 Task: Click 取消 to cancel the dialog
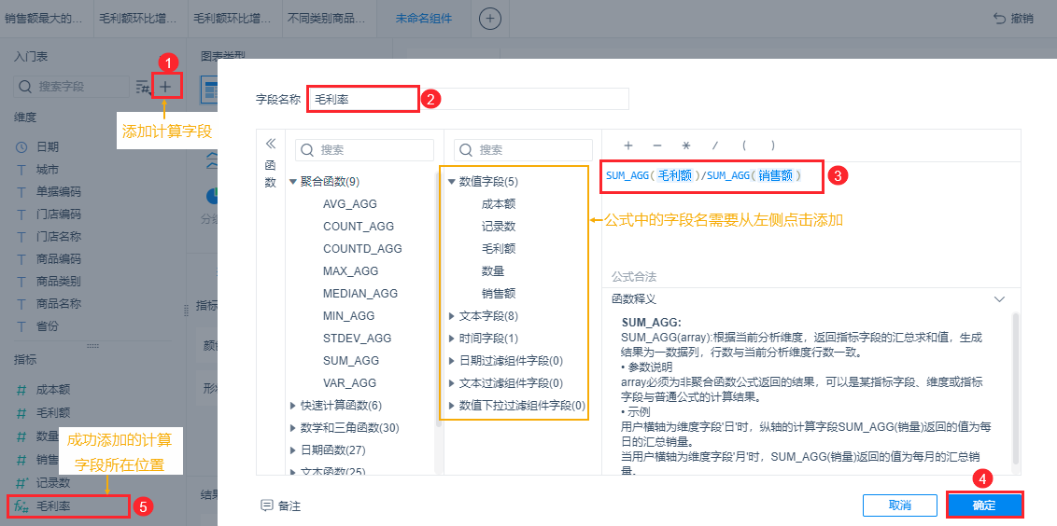pyautogui.click(x=900, y=505)
